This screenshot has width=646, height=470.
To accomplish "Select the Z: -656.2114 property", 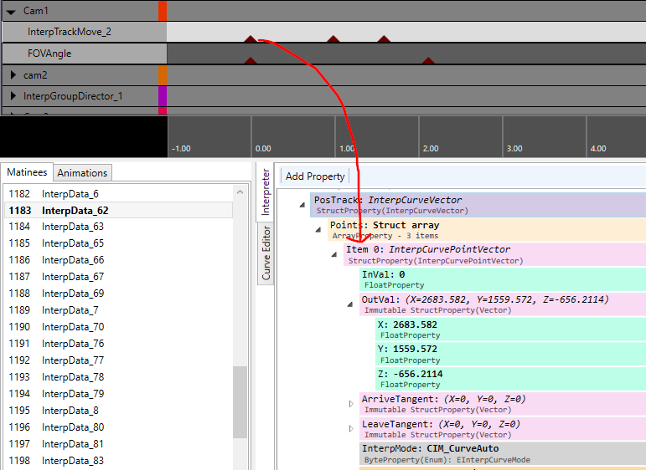I will [511, 379].
